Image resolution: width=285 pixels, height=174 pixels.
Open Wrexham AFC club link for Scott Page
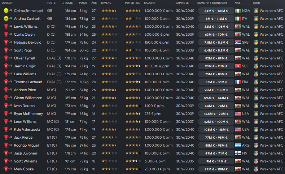point(271,50)
